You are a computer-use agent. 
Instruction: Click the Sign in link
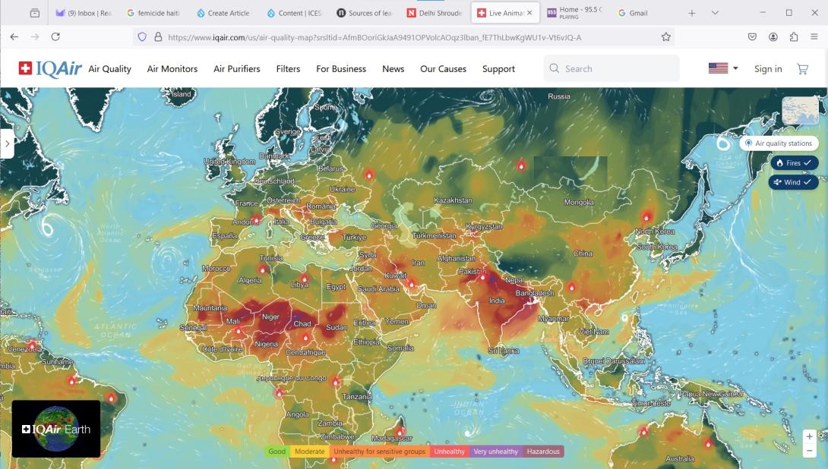tap(767, 68)
